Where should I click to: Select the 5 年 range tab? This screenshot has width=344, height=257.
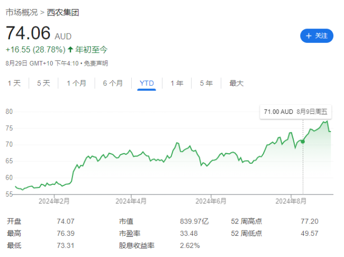click(206, 83)
